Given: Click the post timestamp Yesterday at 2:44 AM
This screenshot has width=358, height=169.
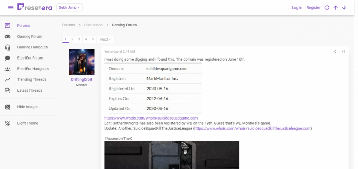Looking at the screenshot, I should coord(120,52).
